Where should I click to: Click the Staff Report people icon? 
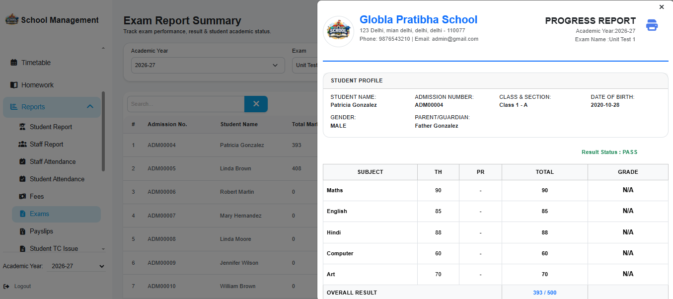[22, 144]
